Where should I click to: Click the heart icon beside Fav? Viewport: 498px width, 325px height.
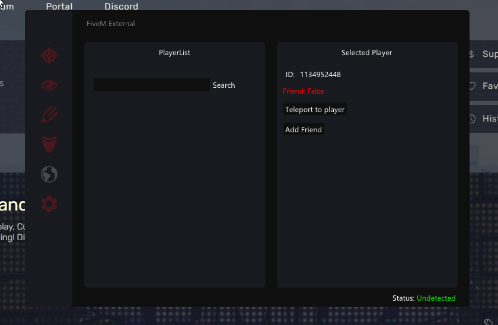473,86
